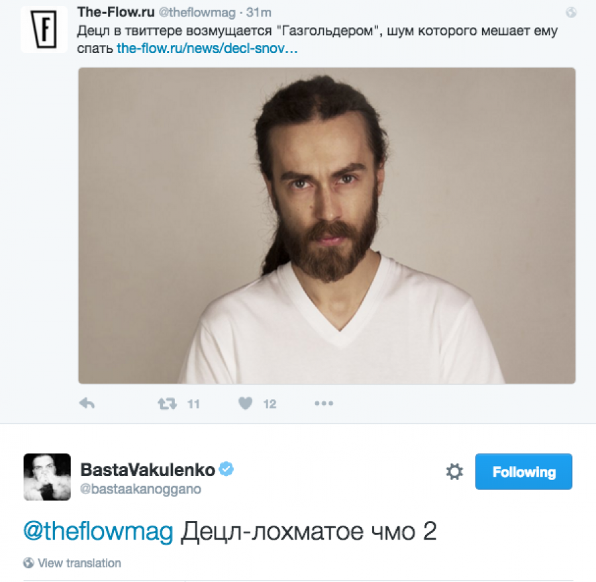Open the @theflowmag mention in the reply
This screenshot has height=582, width=596.
point(98,531)
